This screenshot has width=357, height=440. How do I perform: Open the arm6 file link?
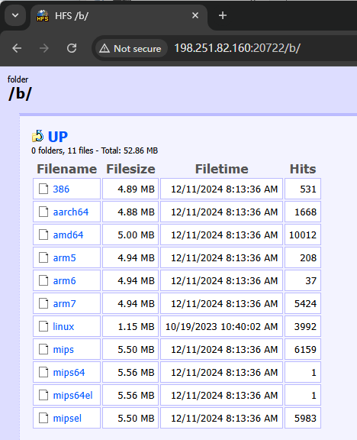coord(64,281)
